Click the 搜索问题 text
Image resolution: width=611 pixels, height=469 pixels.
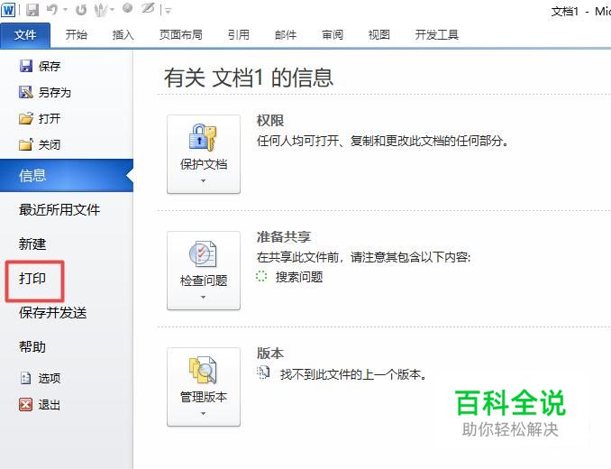point(299,277)
